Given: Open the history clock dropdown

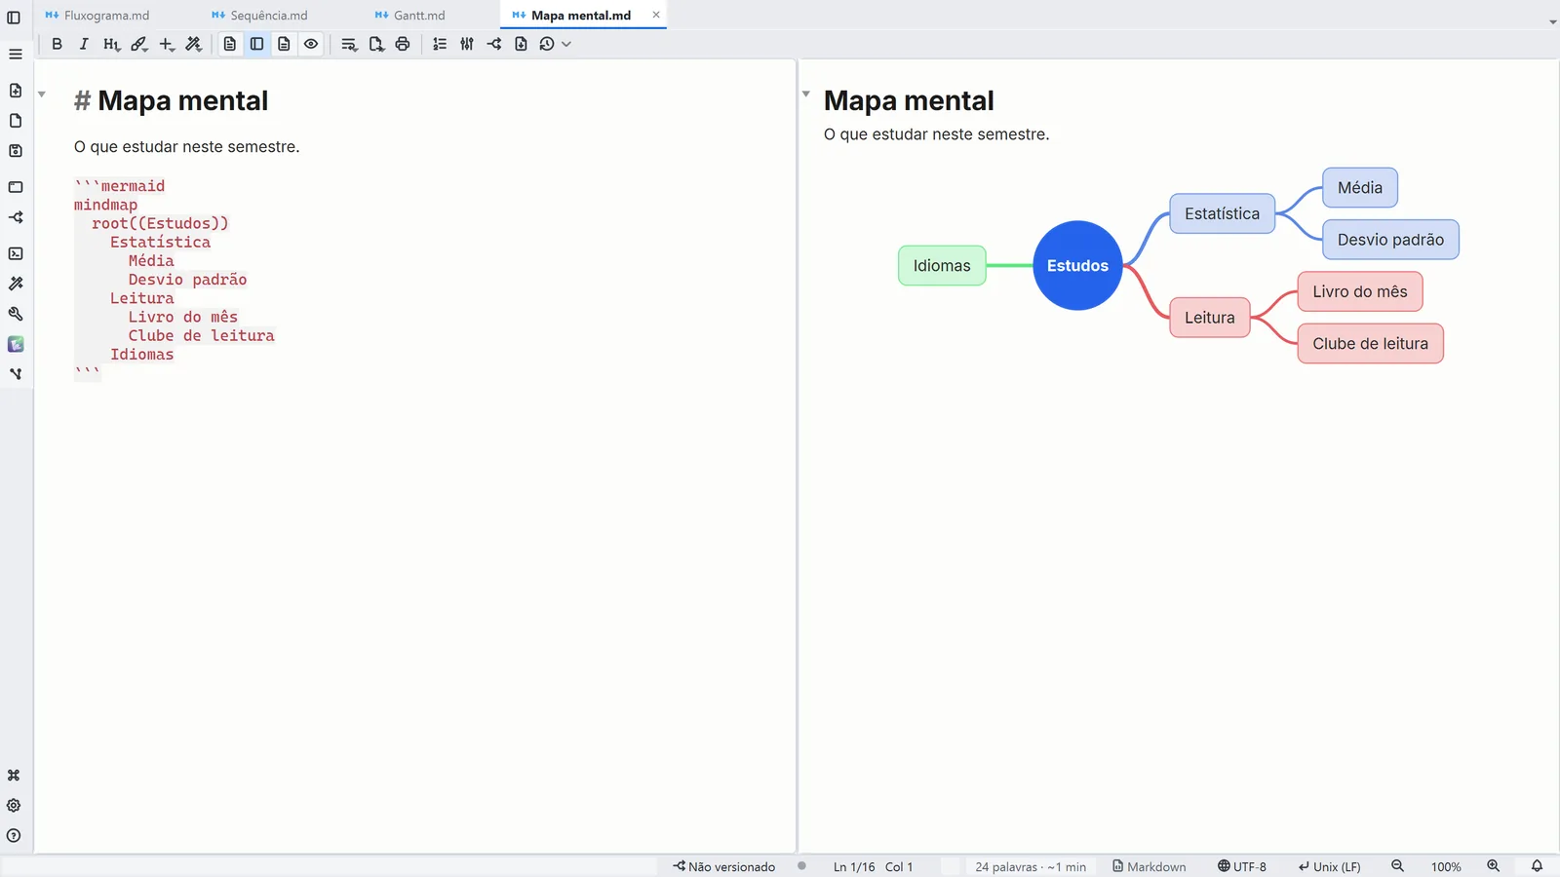Looking at the screenshot, I should point(555,44).
